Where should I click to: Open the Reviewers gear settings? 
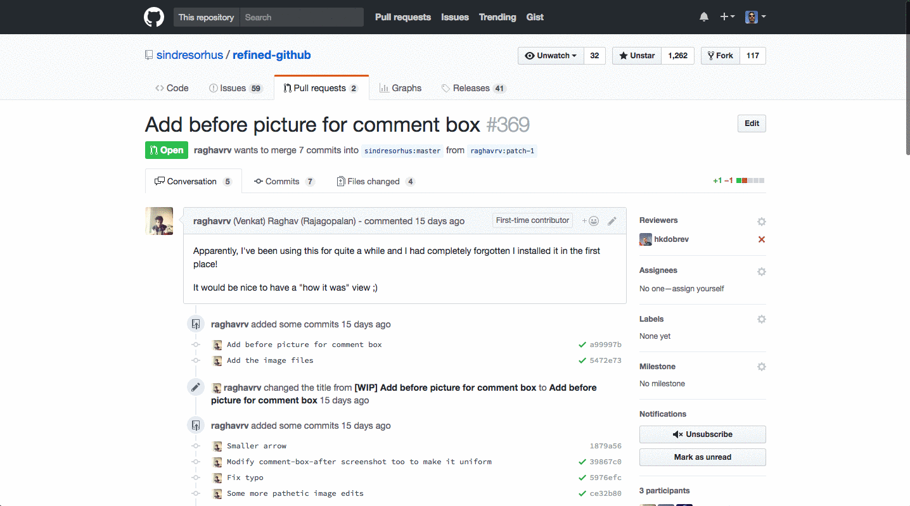762,222
